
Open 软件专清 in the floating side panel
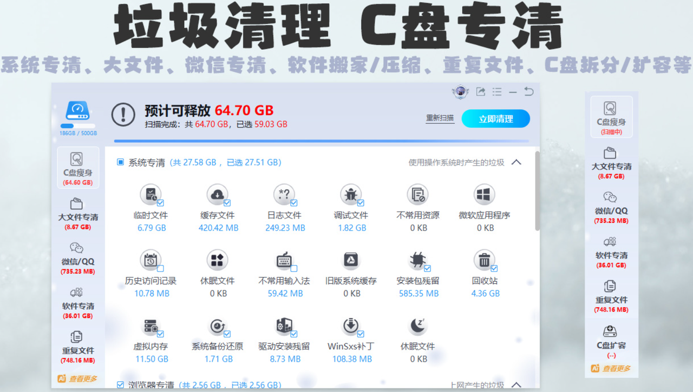611,251
